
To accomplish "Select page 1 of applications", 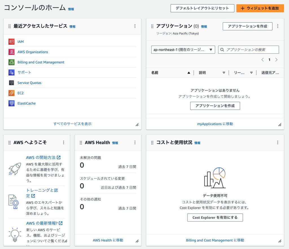I will click(x=269, y=60).
